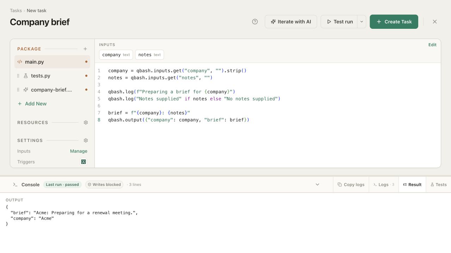The height and width of the screenshot is (253, 451).
Task: Grab the drag handle beside company-brief
Action: [18, 90]
